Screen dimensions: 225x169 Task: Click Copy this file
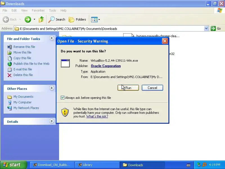[x=22, y=58]
